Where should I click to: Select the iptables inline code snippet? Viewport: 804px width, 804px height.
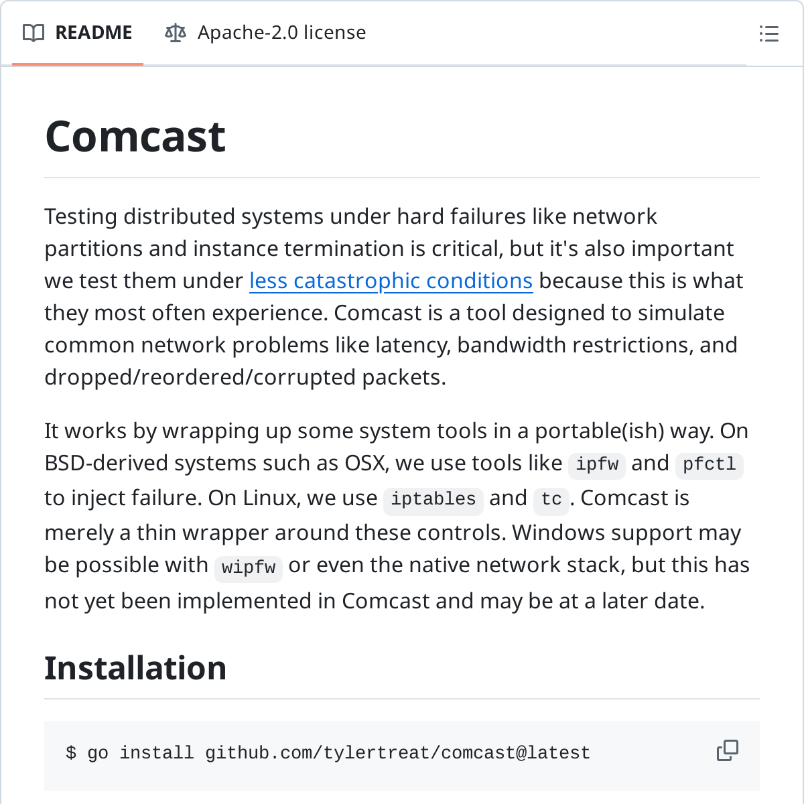point(433,500)
